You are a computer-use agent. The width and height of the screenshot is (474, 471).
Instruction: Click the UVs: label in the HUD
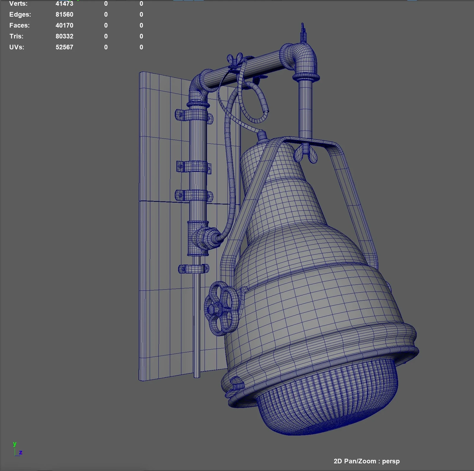click(x=17, y=47)
